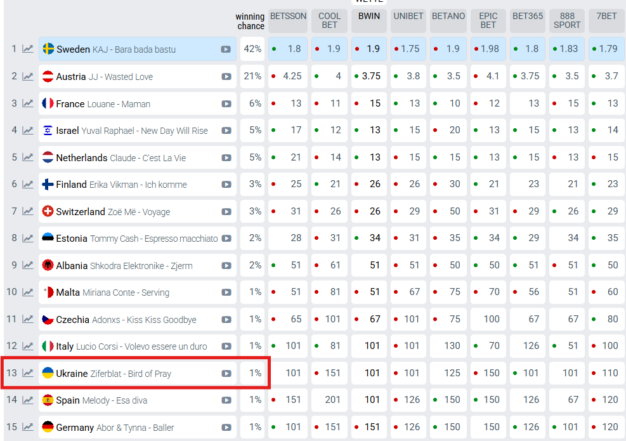626x441 pixels.
Task: Play the video for Malta's Serving
Action: tap(226, 293)
